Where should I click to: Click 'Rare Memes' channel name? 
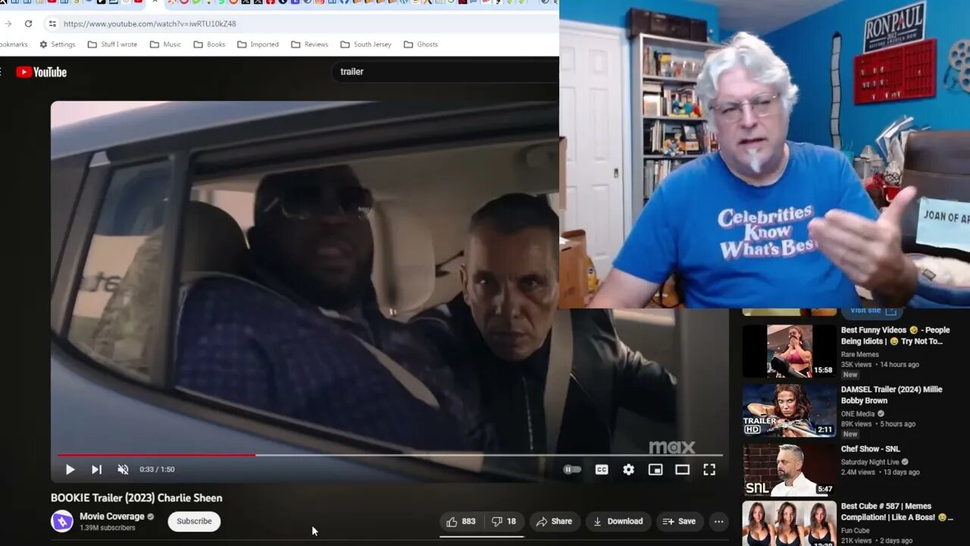(860, 354)
